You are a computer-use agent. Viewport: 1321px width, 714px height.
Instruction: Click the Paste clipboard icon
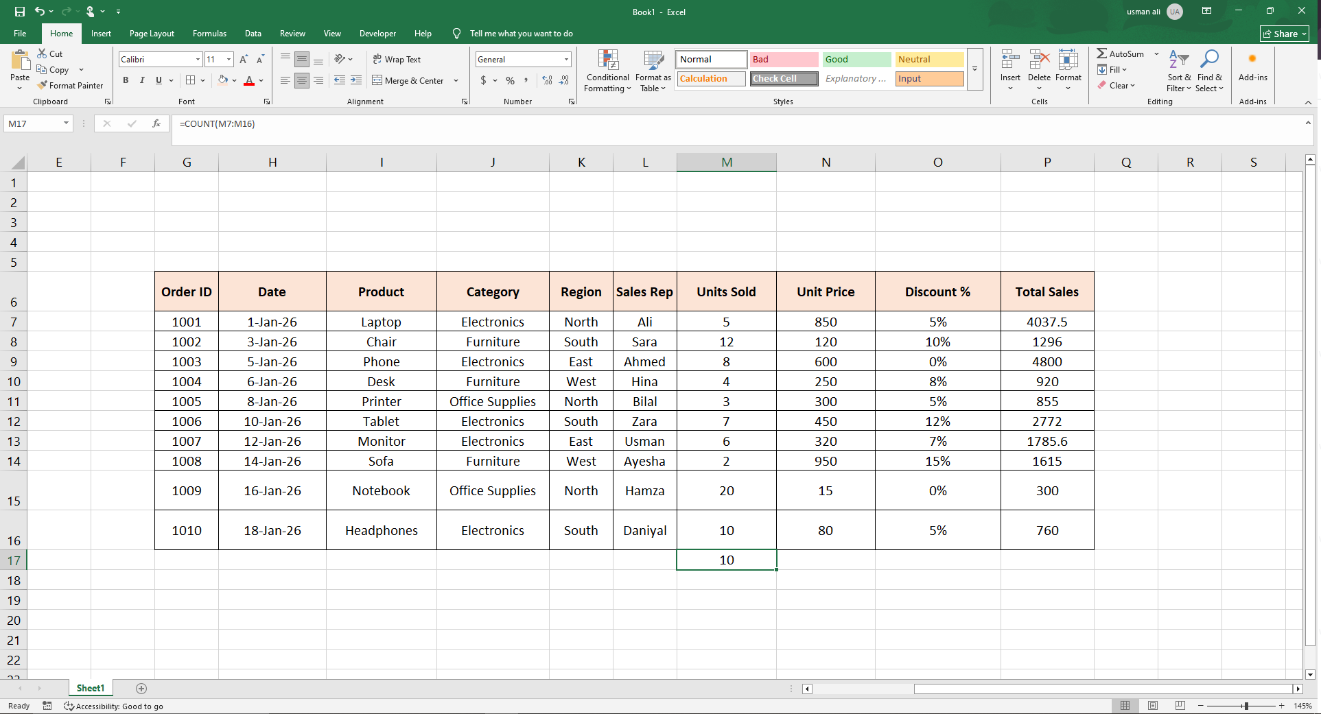click(20, 60)
